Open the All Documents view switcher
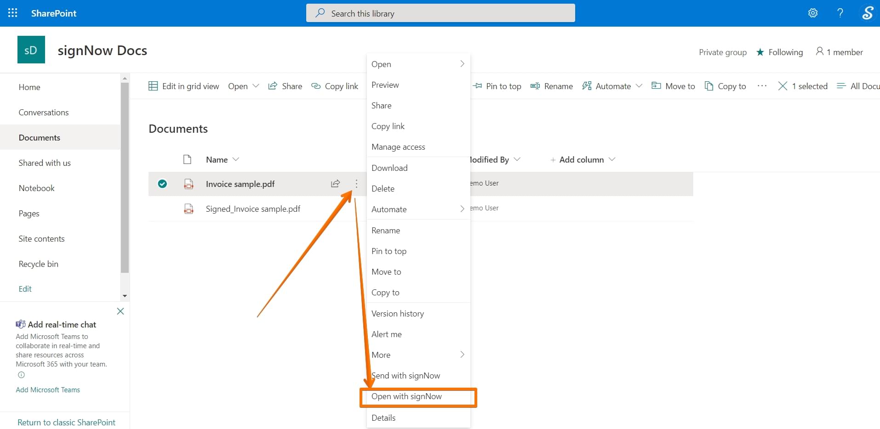Screen dimensions: 880x429 (858, 86)
